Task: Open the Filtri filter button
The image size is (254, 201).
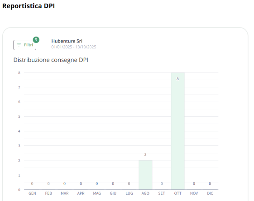Action: coord(24,45)
